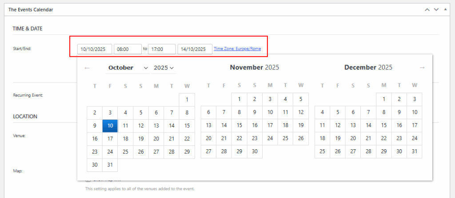Go to previous month in datepicker
This screenshot has width=455, height=198.
[x=87, y=68]
